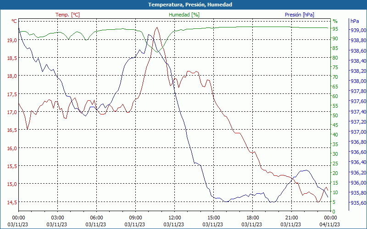
Task: Click the 18:00 time axis label
Action: tap(253, 218)
